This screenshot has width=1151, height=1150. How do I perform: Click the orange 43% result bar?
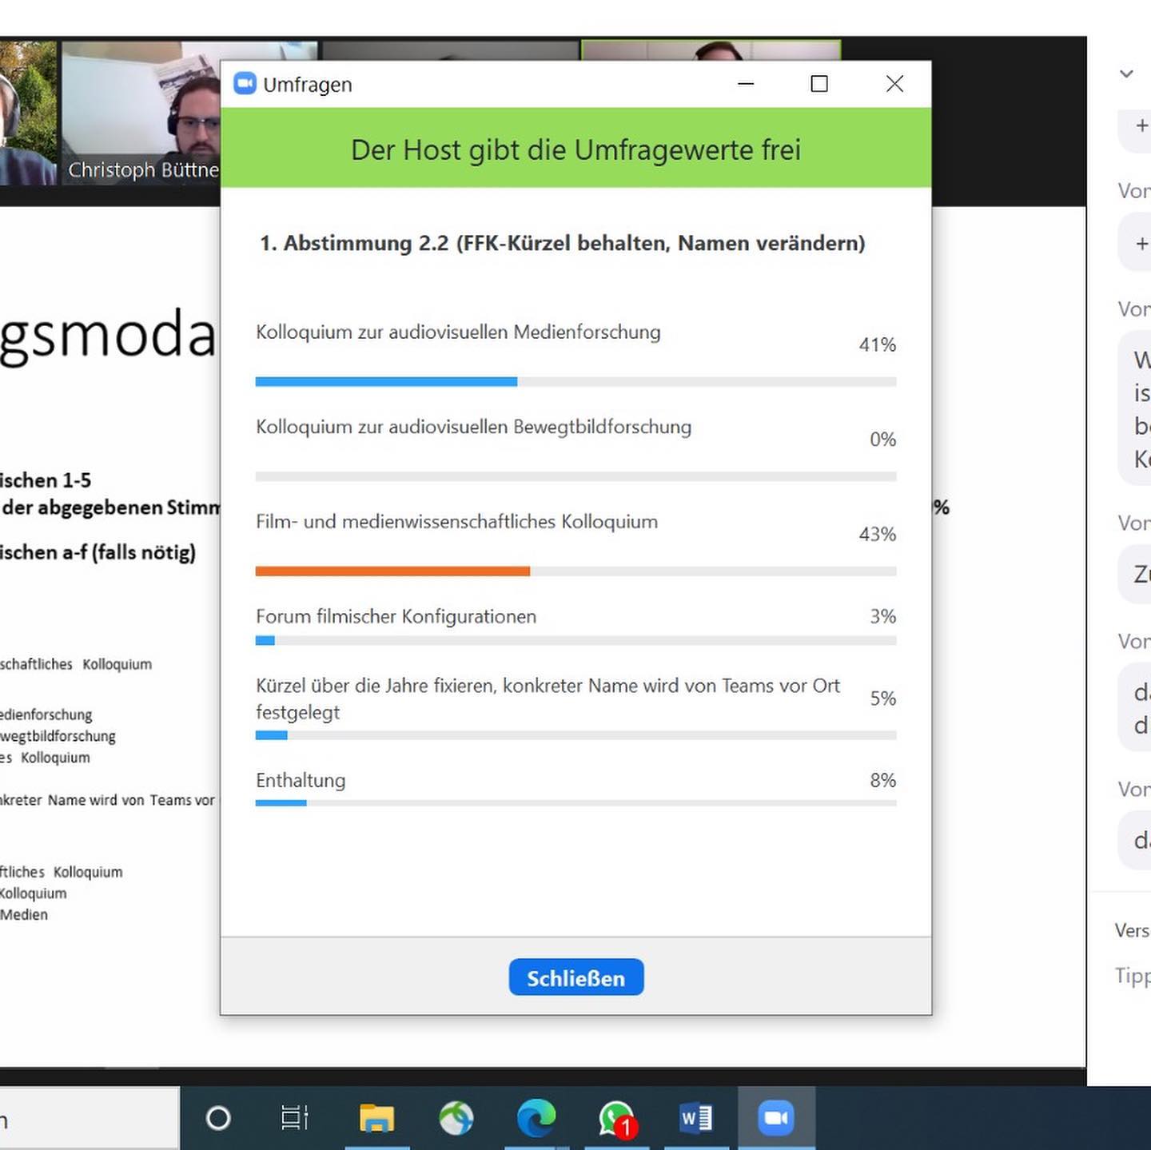tap(392, 571)
